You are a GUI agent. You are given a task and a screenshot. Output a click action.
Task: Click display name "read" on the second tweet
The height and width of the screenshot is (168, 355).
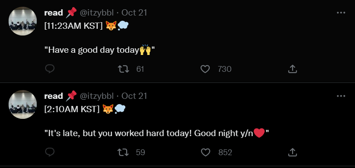pyautogui.click(x=54, y=96)
